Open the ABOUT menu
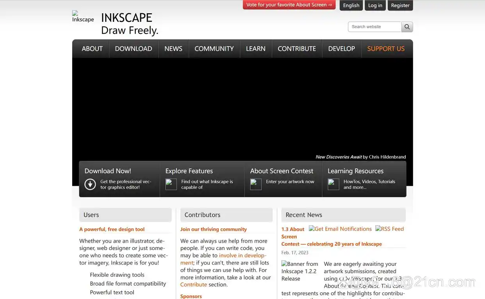The image size is (485, 299). pyautogui.click(x=92, y=49)
